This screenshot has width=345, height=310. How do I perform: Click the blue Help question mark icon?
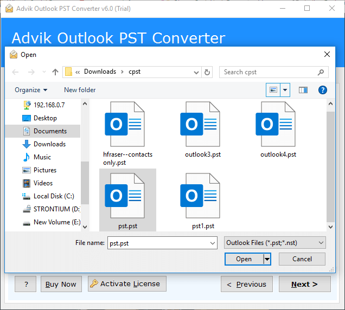pos(322,90)
